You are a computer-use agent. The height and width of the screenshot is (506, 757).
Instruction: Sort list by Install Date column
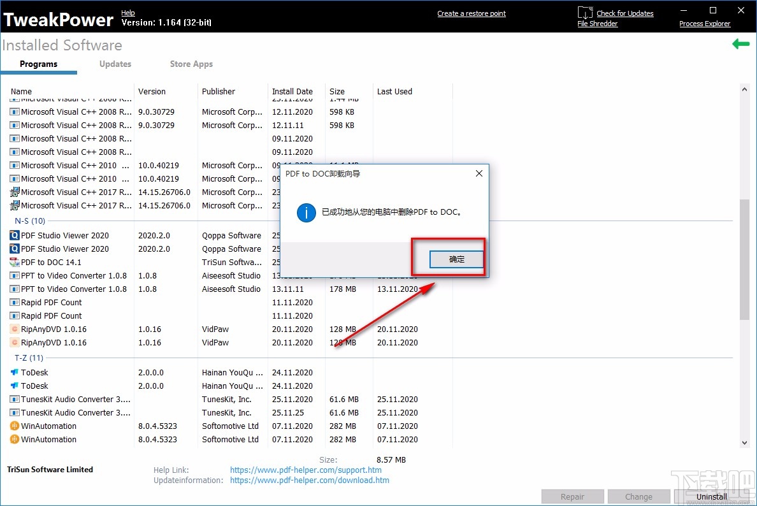click(292, 91)
